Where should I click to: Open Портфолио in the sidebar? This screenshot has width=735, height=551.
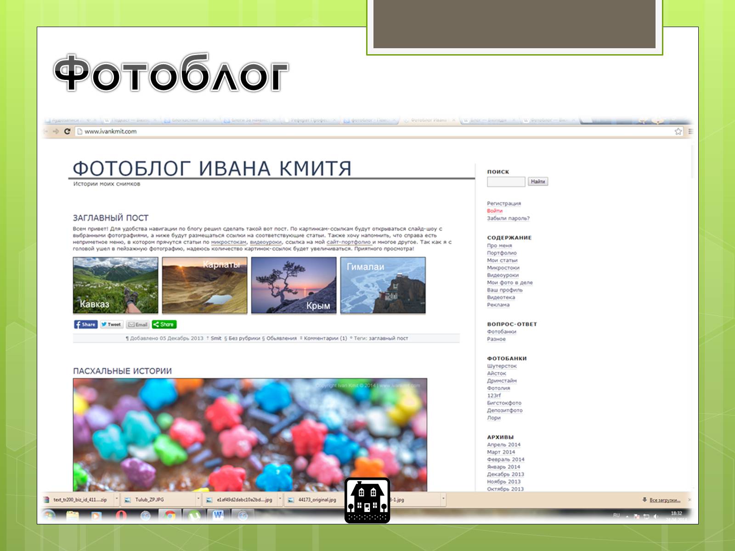[502, 253]
